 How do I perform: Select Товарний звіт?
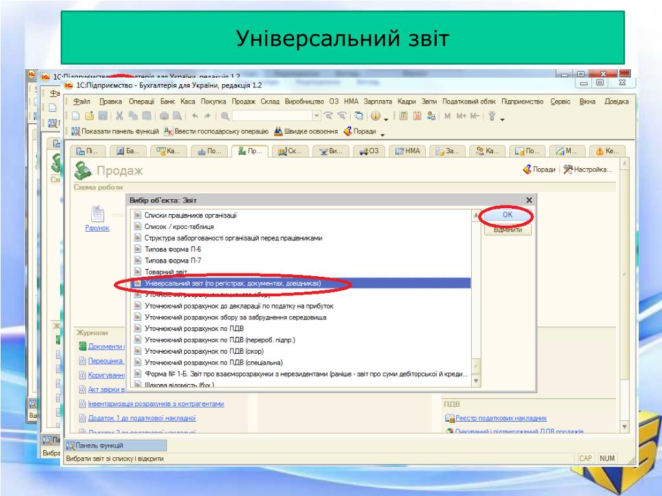301,272
